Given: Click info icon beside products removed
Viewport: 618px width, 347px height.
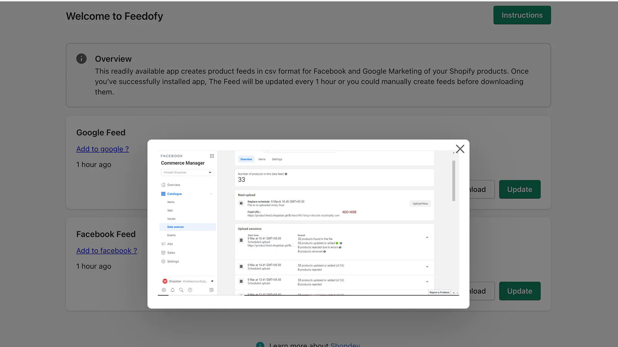Looking at the screenshot, I should click(324, 252).
